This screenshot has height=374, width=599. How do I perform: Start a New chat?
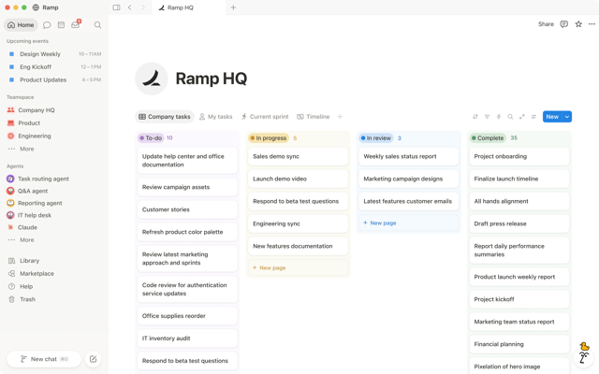(44, 359)
